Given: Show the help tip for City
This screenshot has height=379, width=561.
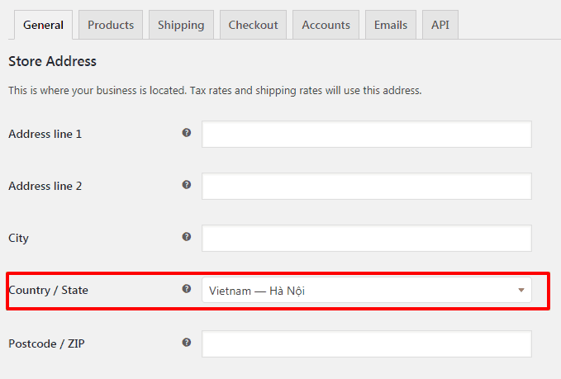Looking at the screenshot, I should 187,237.
